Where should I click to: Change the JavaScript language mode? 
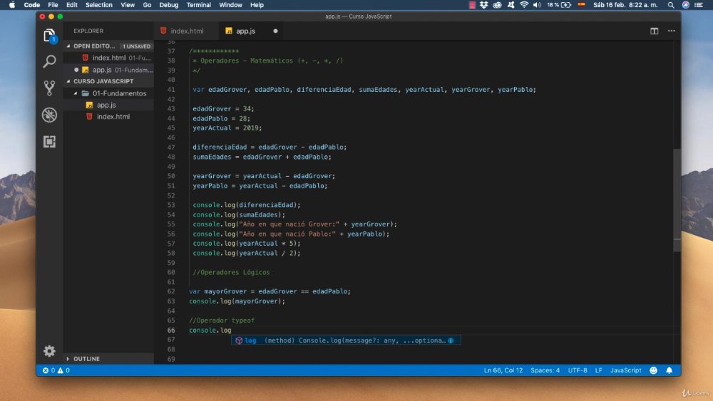tap(625, 370)
